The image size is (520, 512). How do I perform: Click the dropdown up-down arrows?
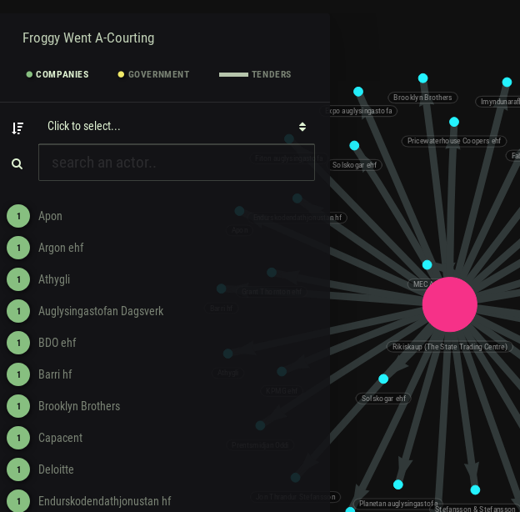point(302,127)
